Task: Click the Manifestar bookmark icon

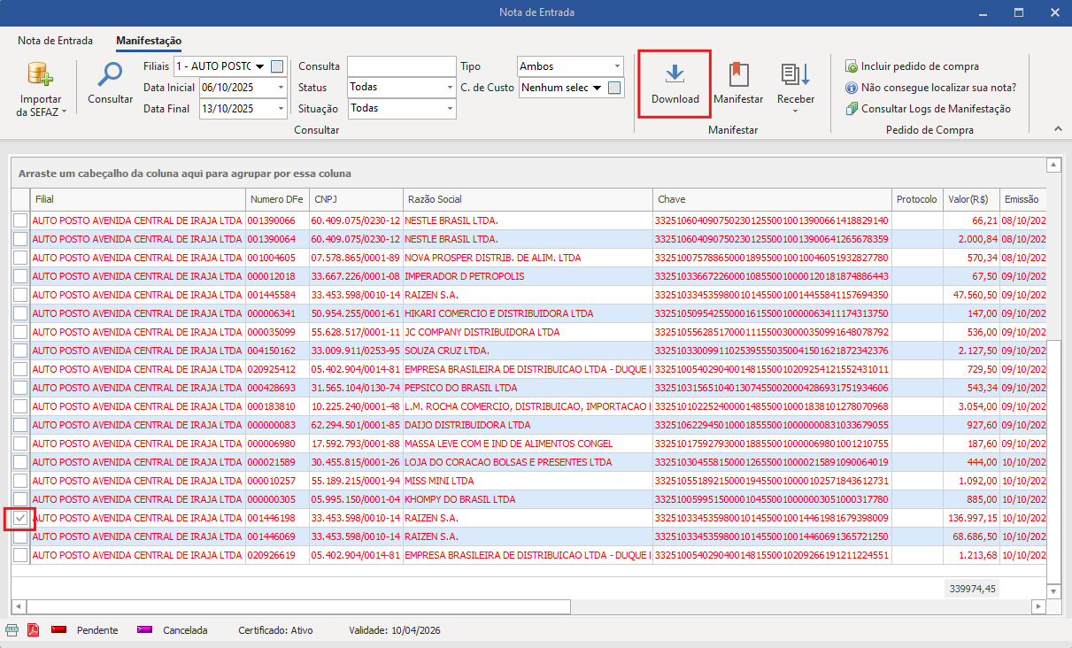Action: pos(738,74)
